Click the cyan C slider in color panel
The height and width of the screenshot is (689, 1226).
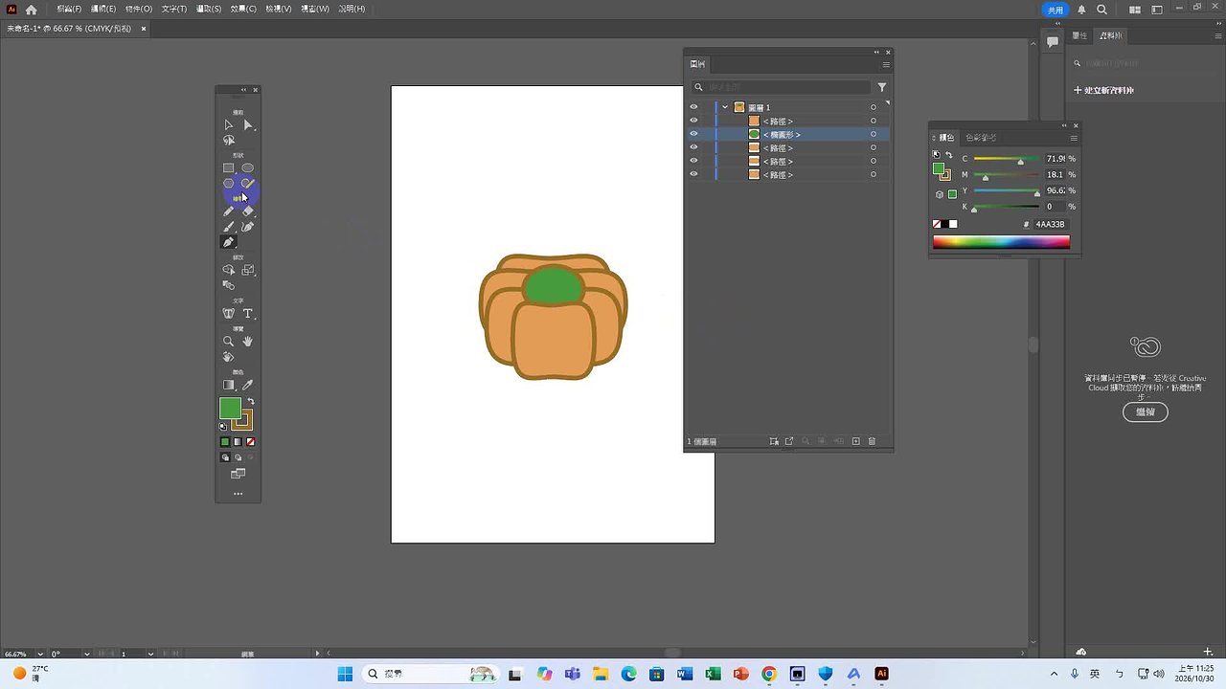pyautogui.click(x=1006, y=159)
